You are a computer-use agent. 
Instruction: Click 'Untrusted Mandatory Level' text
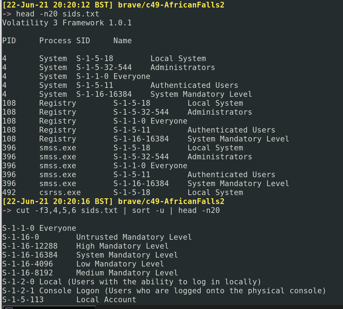tap(134, 237)
